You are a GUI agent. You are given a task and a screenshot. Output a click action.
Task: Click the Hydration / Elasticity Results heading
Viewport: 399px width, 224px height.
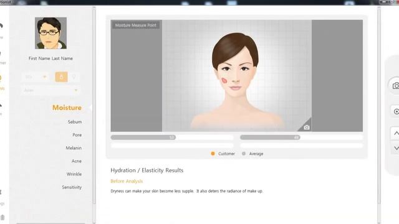[147, 170]
